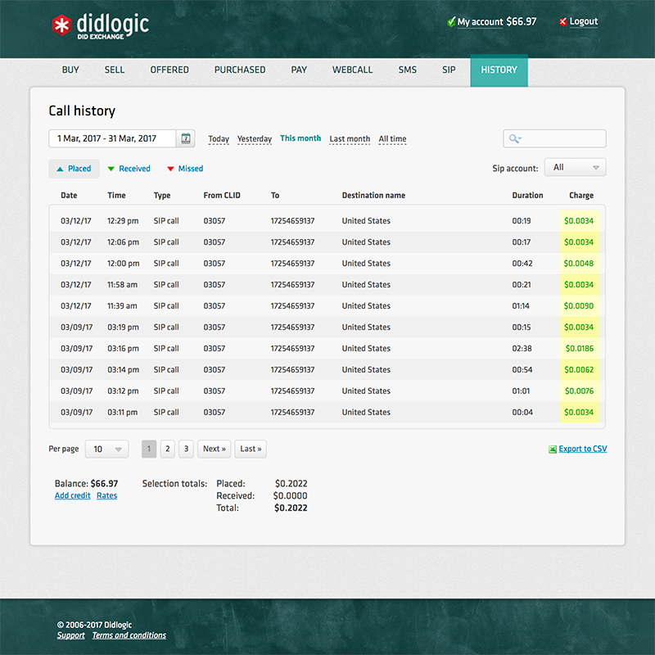Click the $0.0076 charge value
Viewport: 655px width, 655px height.
[x=579, y=391]
